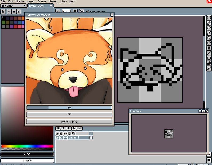Image resolution: width=212 pixels, height=165 pixels.
Task: Open the Edit menu
Action: (x=11, y=2)
